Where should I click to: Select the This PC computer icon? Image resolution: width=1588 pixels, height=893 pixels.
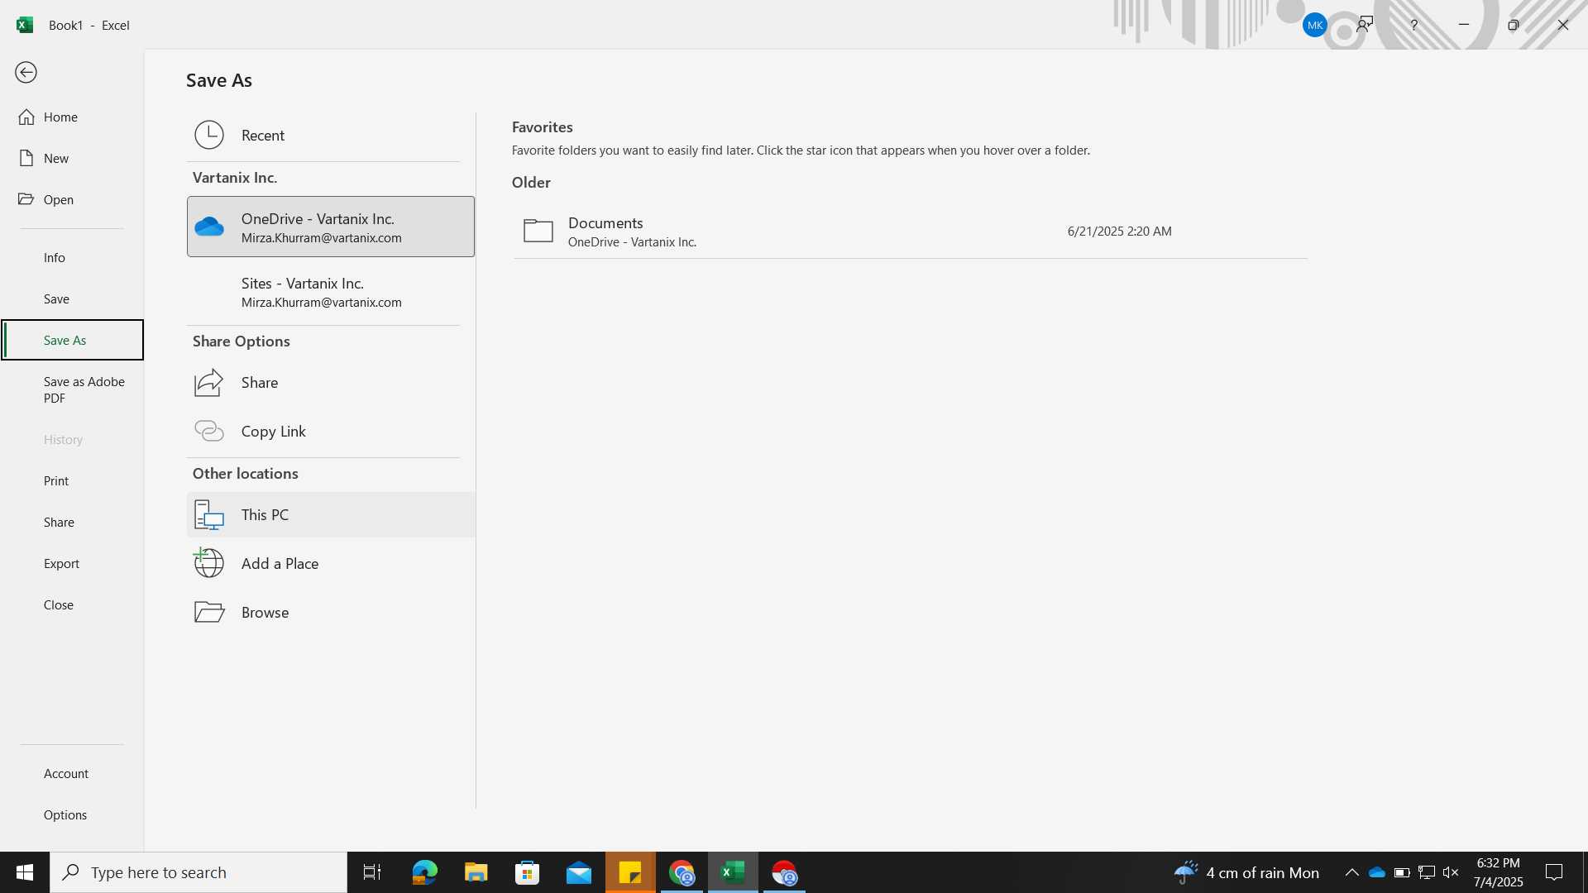(x=209, y=514)
